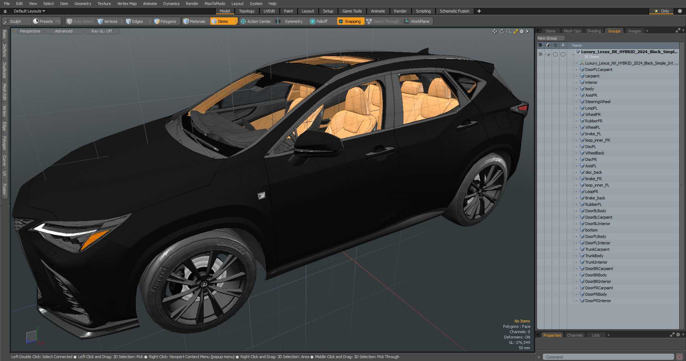Click the visibility eye column header icon
The image size is (686, 361).
pos(540,45)
